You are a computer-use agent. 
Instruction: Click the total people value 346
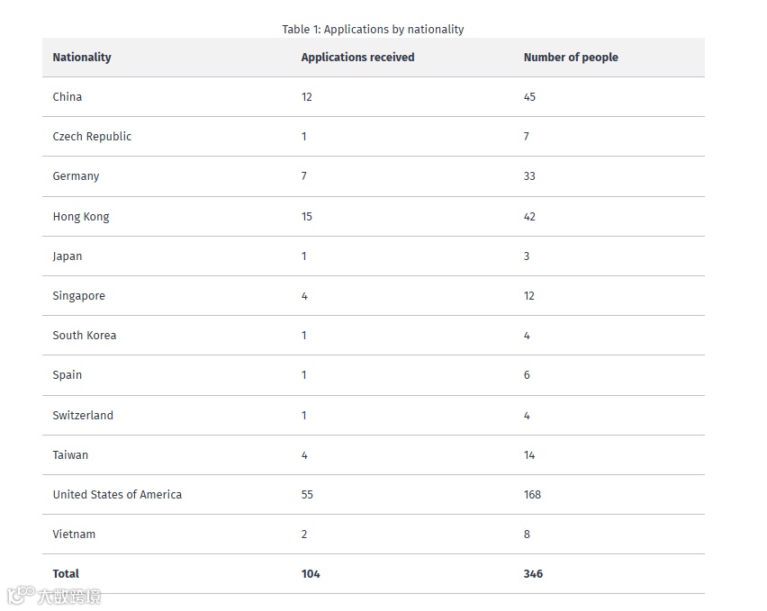[533, 574]
